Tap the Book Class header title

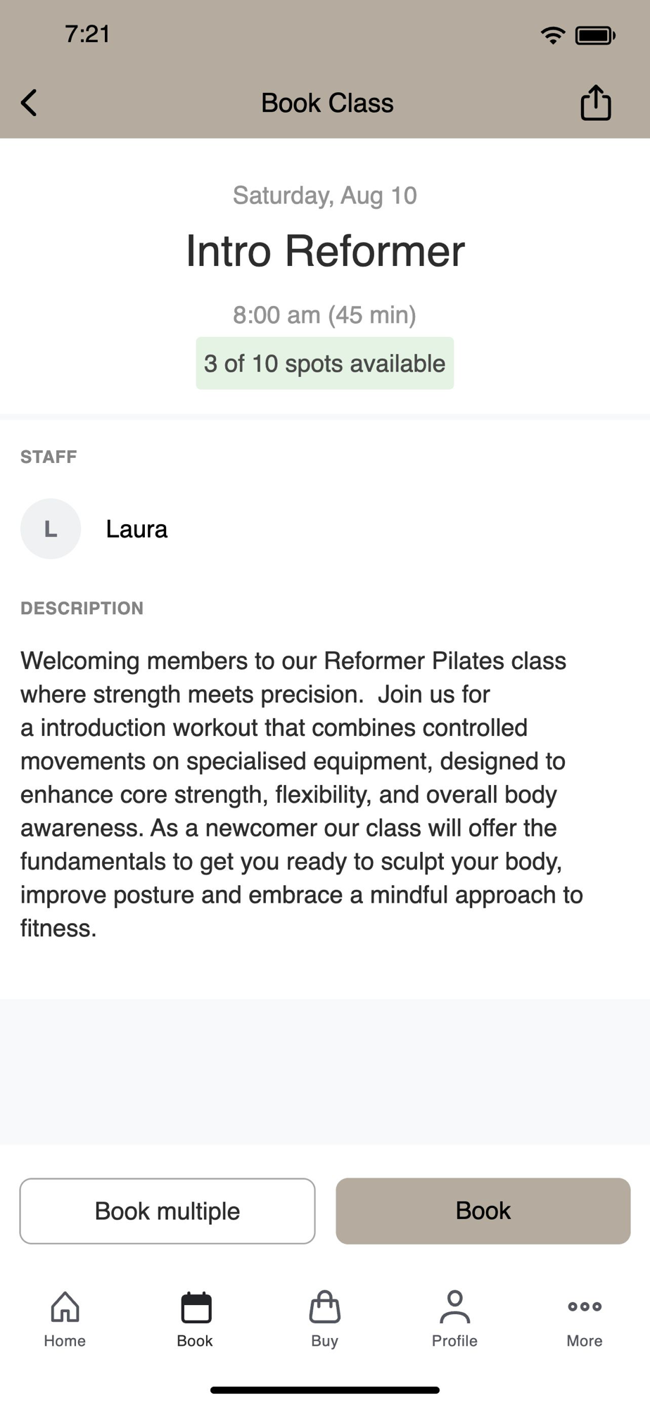(327, 103)
